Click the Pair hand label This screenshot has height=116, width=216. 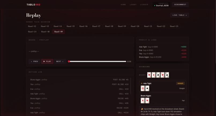pos(183,101)
